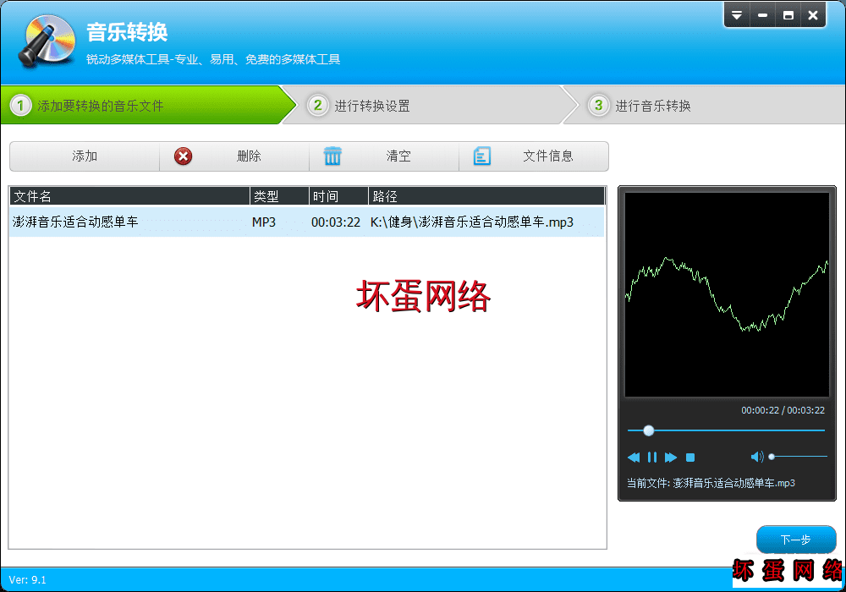Click the 添加 (Add) button
Viewport: 846px width, 592px height.
(85, 156)
